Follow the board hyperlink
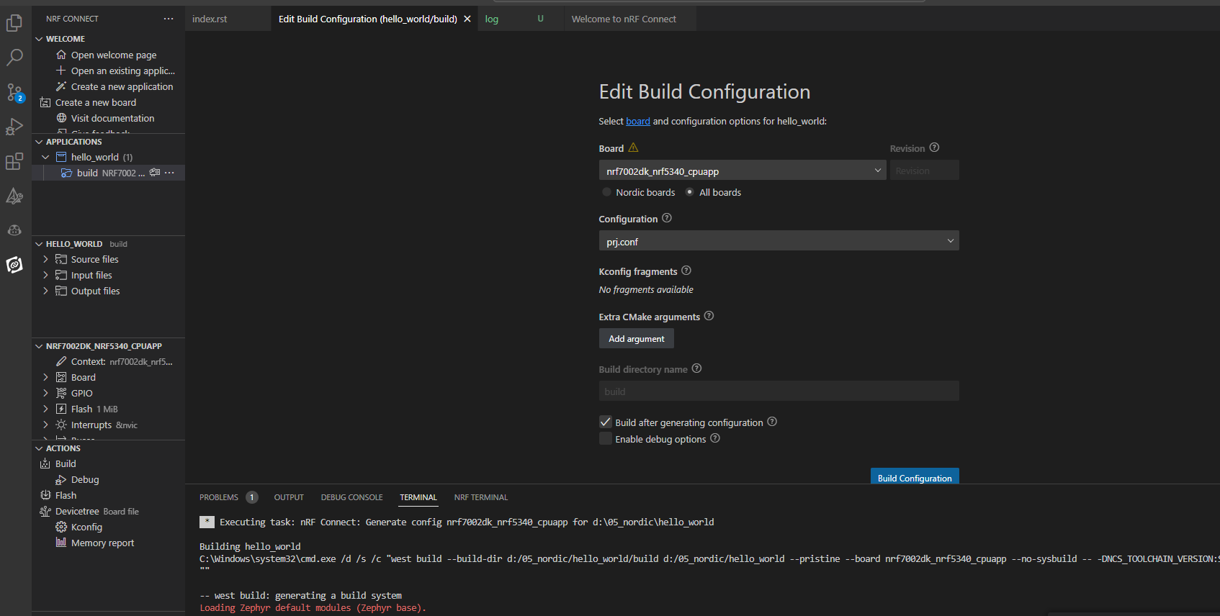Viewport: 1220px width, 616px height. 638,121
